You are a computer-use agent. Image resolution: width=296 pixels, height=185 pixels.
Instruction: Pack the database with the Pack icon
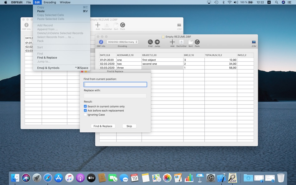tap(197, 41)
